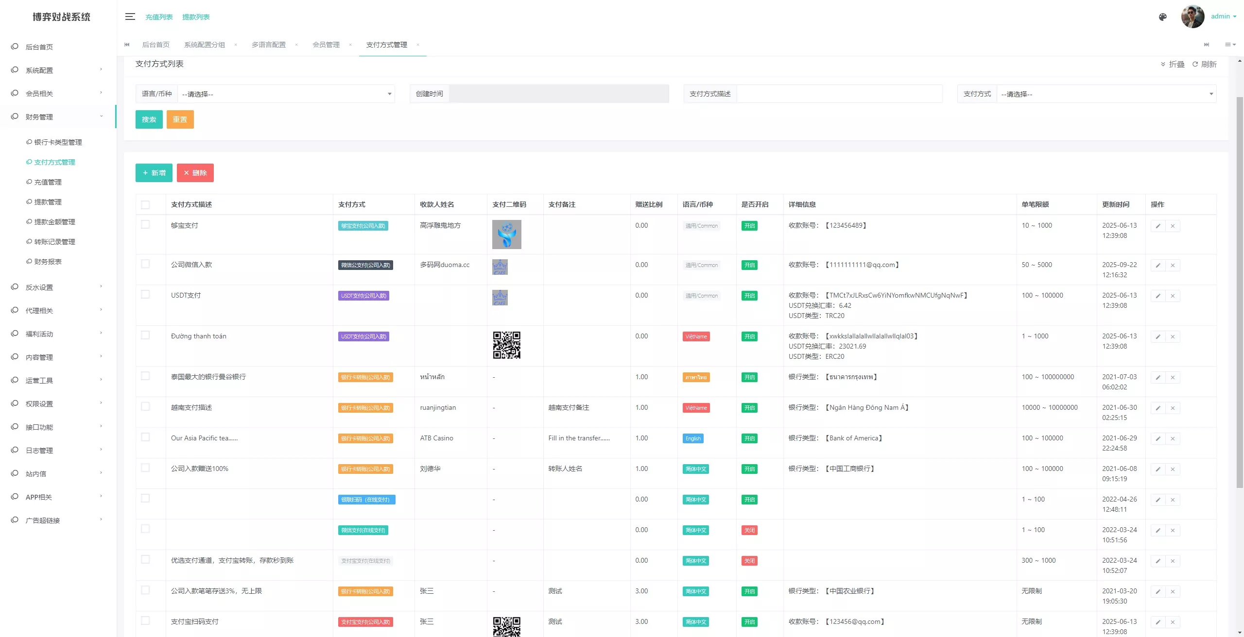Screen dimensions: 1244x637
Task: Check the 公司微信入款 row checkbox
Action: tap(145, 264)
